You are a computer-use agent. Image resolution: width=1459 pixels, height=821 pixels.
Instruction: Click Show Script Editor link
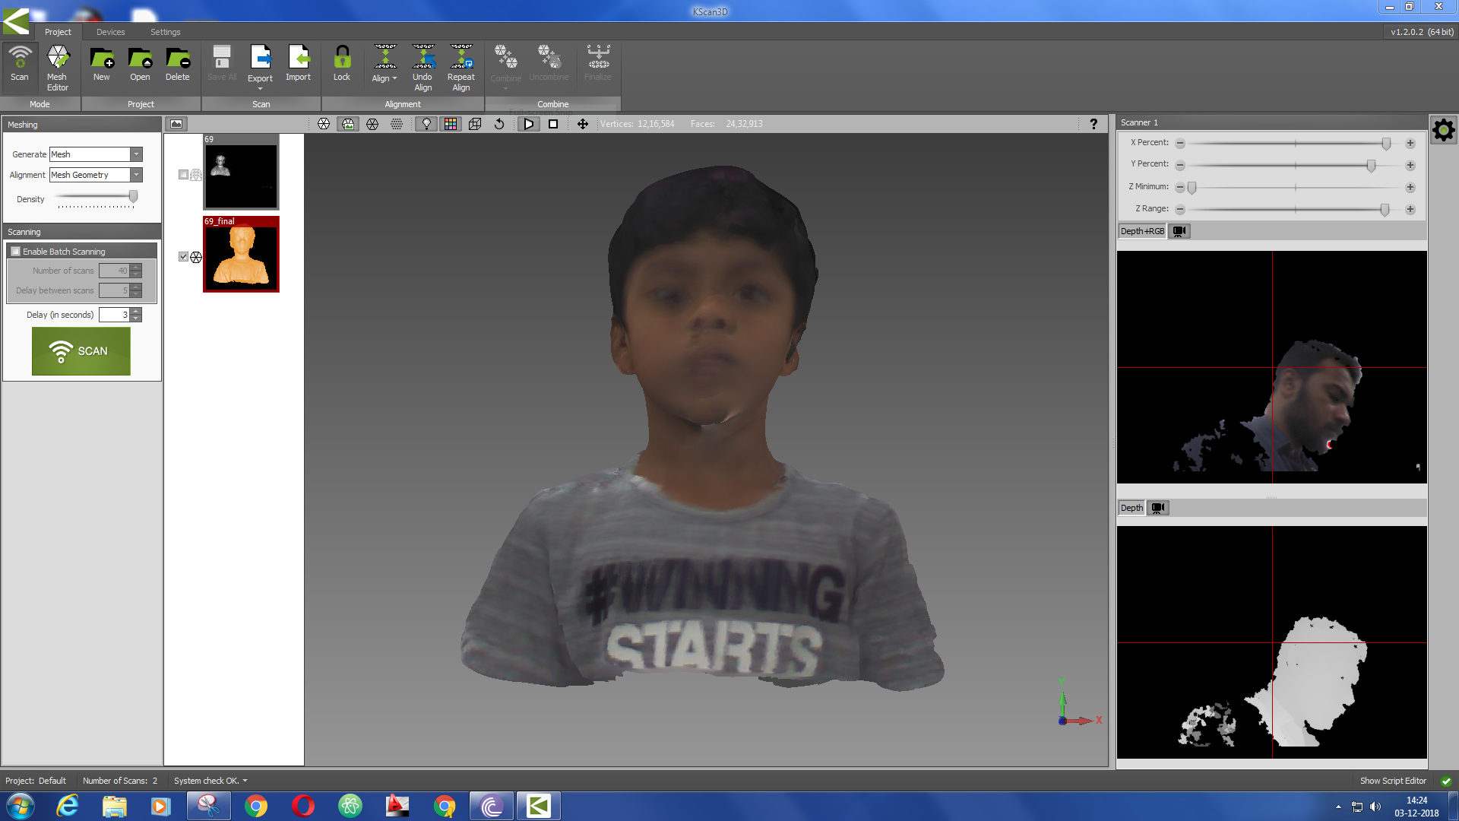(x=1392, y=781)
